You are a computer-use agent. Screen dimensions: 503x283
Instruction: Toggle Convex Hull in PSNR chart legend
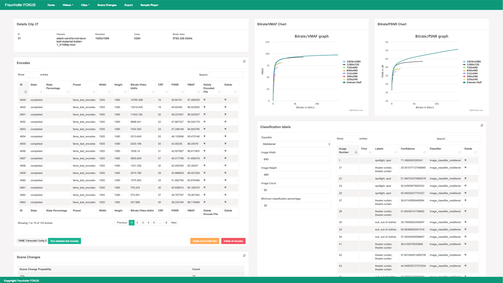point(472,82)
